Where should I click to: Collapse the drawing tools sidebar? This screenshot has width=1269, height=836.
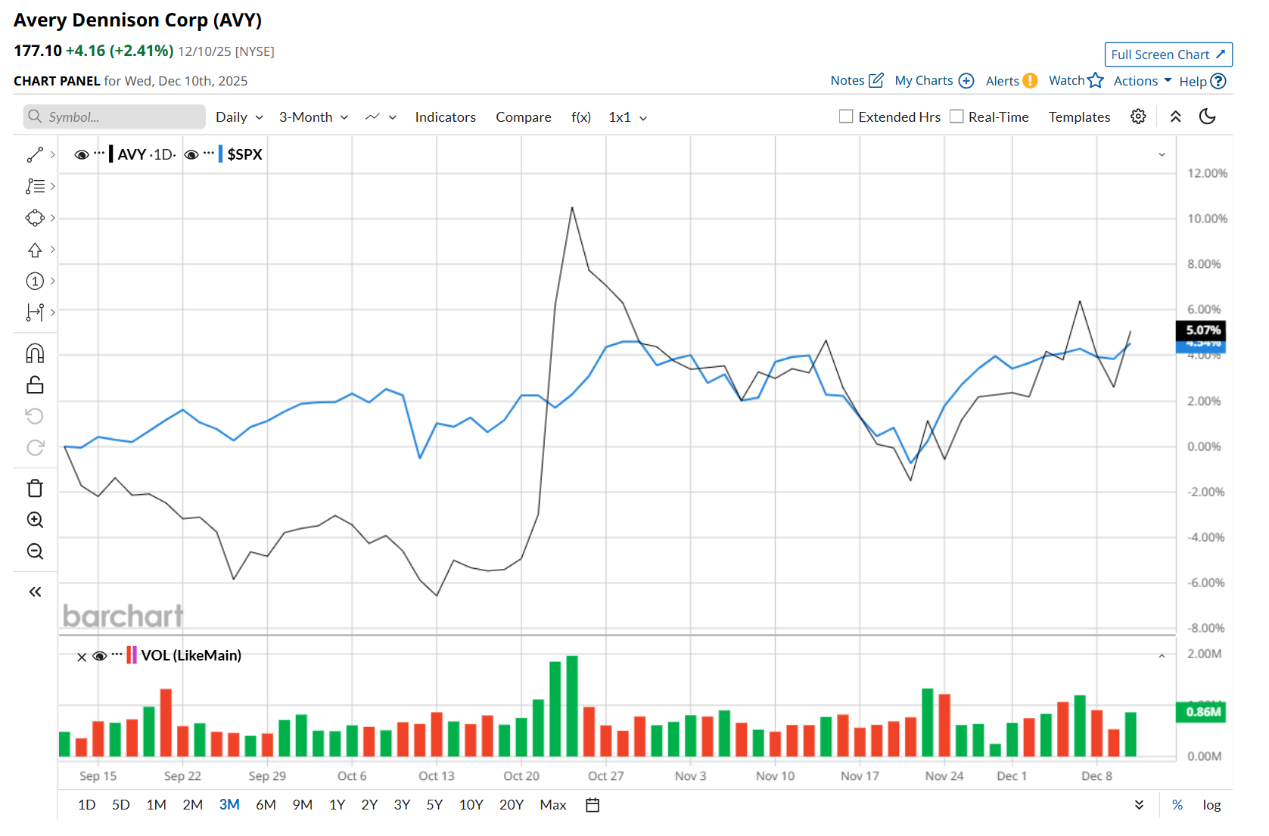point(35,592)
